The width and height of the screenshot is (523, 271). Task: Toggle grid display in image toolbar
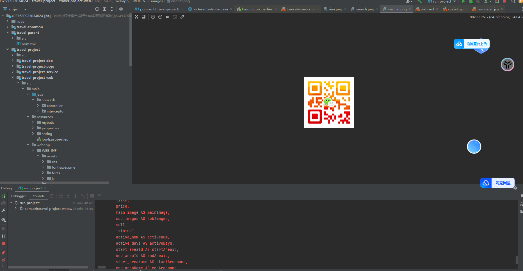click(144, 17)
